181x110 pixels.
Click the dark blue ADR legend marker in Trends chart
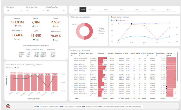pos(117,20)
